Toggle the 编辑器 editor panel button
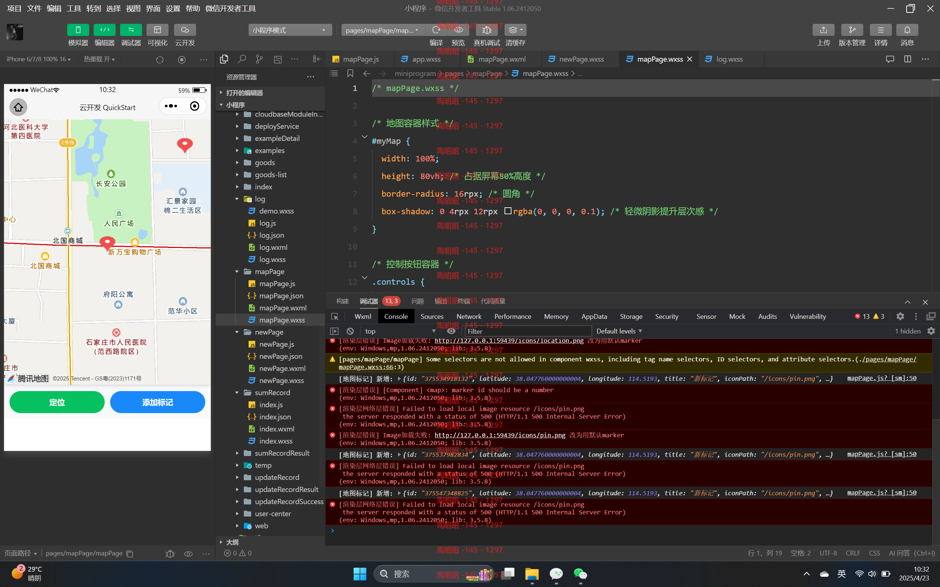 click(x=105, y=30)
